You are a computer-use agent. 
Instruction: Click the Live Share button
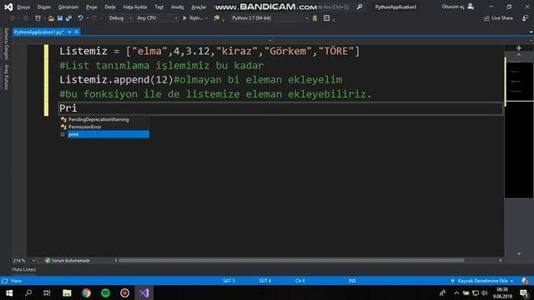point(498,18)
